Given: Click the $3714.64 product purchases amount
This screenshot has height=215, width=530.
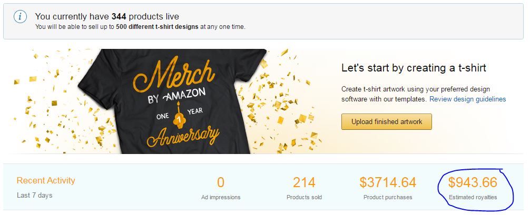Looking at the screenshot, I should (388, 182).
